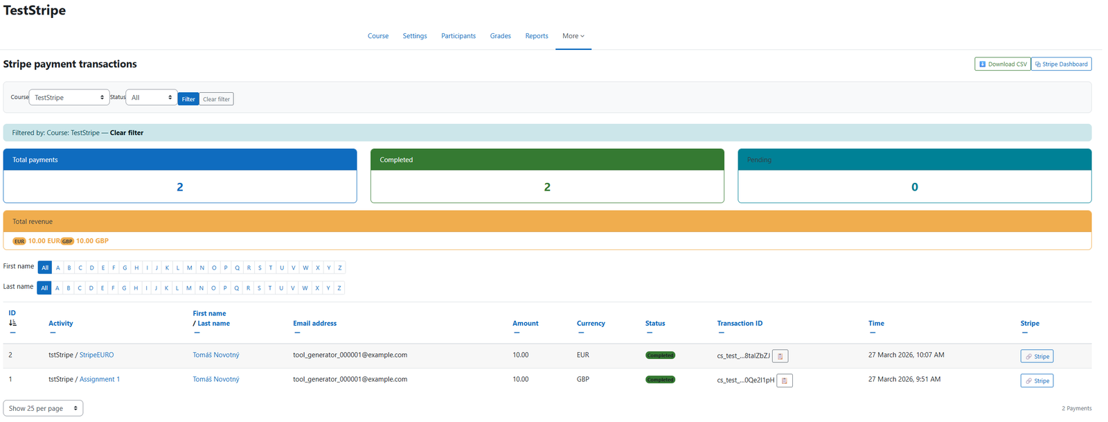Copy transaction ID ending in 8taIZbZJ
The height and width of the screenshot is (422, 1108).
tap(780, 356)
